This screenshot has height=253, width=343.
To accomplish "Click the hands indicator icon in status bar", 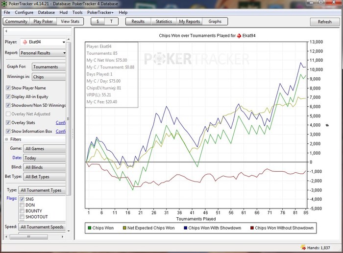I will pos(303,248).
